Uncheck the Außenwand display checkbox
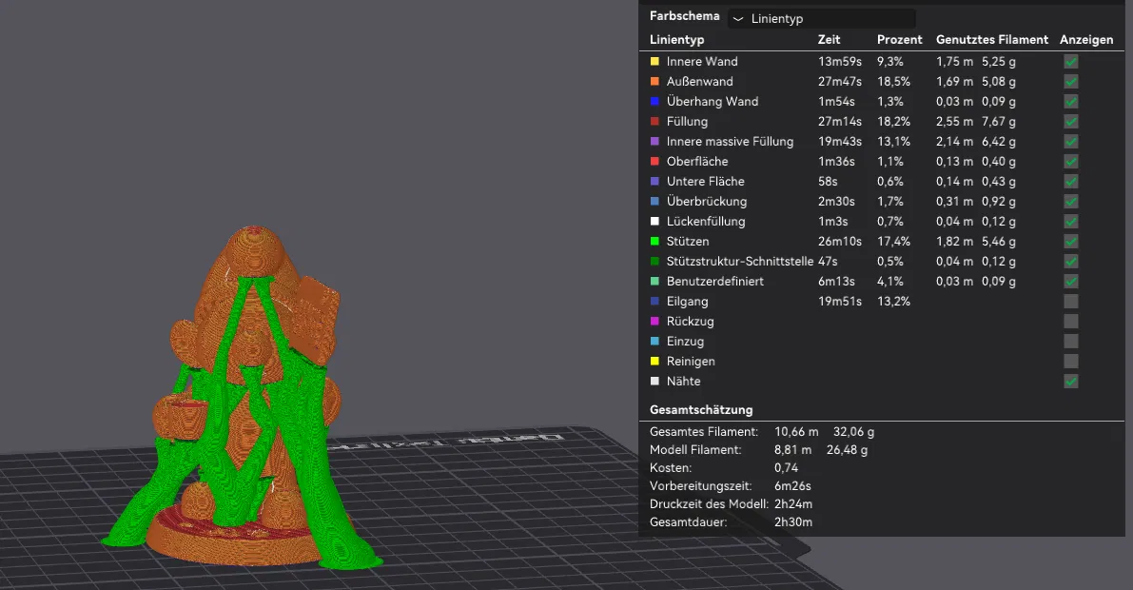1133x590 pixels. coord(1071,82)
